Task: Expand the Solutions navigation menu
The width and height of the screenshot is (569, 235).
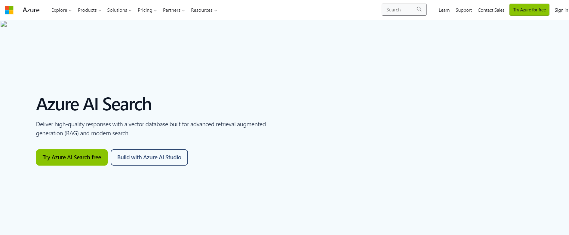Action: (119, 10)
